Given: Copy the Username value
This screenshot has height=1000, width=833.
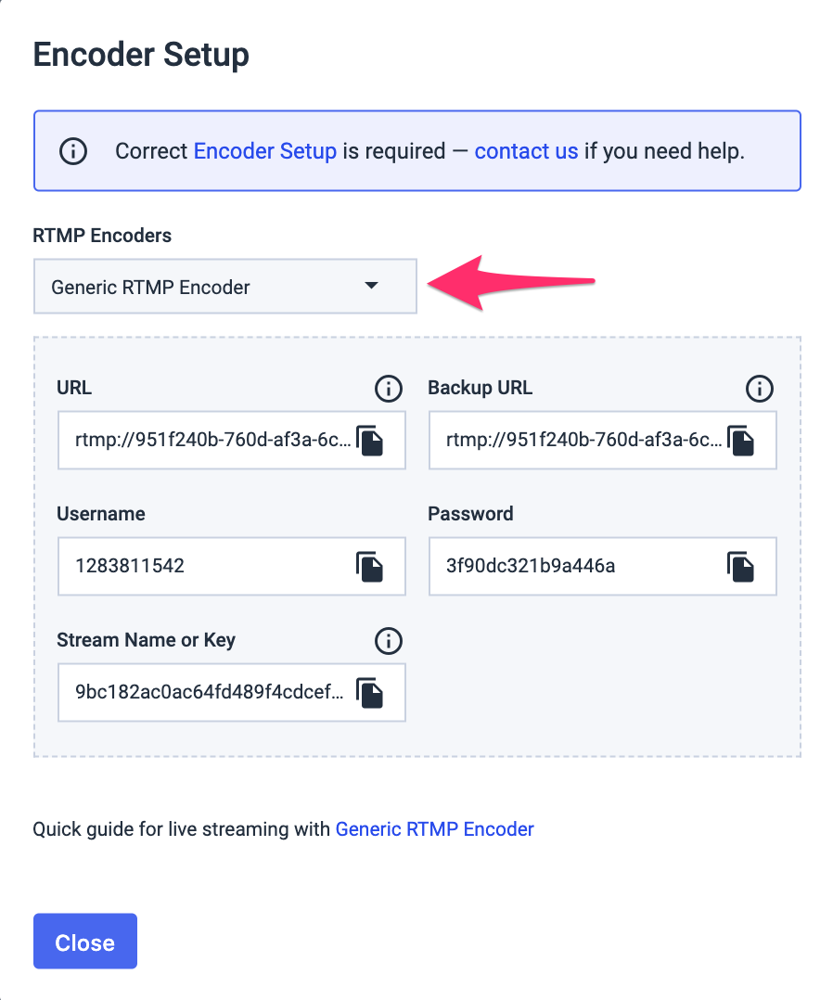Looking at the screenshot, I should [370, 567].
